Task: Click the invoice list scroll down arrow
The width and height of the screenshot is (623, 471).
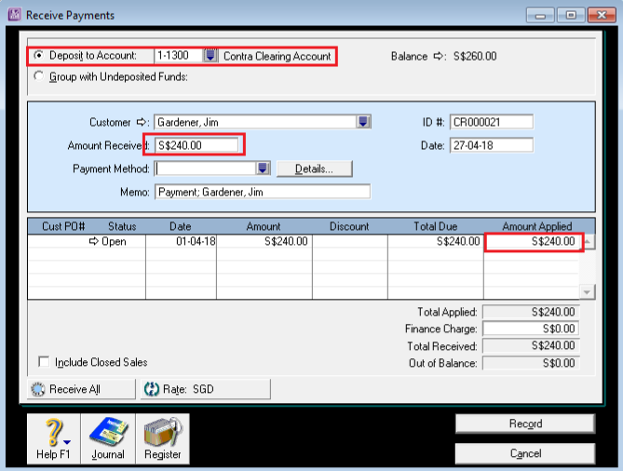Action: 588,292
